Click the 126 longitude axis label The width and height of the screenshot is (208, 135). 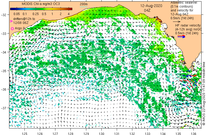(x=40, y=133)
